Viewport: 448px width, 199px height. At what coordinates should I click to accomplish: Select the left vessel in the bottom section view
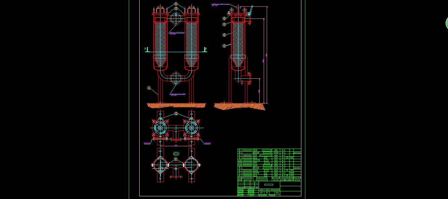click(x=160, y=165)
